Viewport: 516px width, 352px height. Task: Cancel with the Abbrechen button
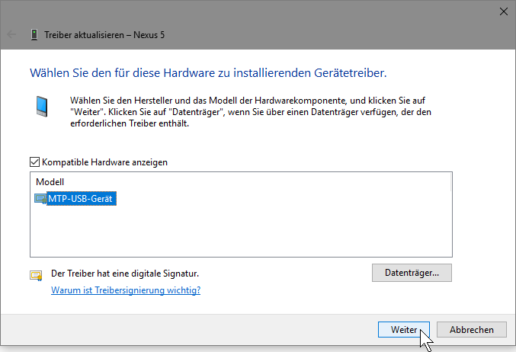tap(472, 330)
